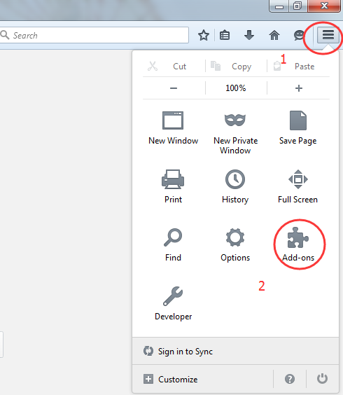Enter Full Screen mode
The image size is (343, 395).
click(298, 187)
